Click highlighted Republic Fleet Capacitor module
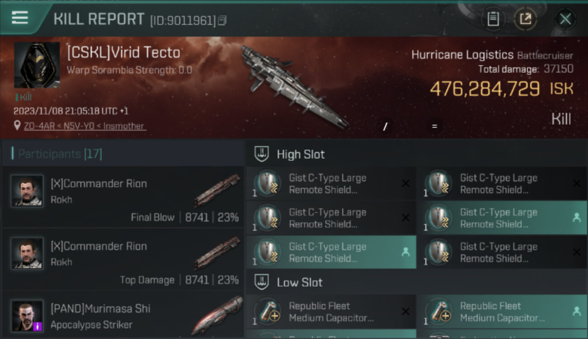 tap(502, 312)
